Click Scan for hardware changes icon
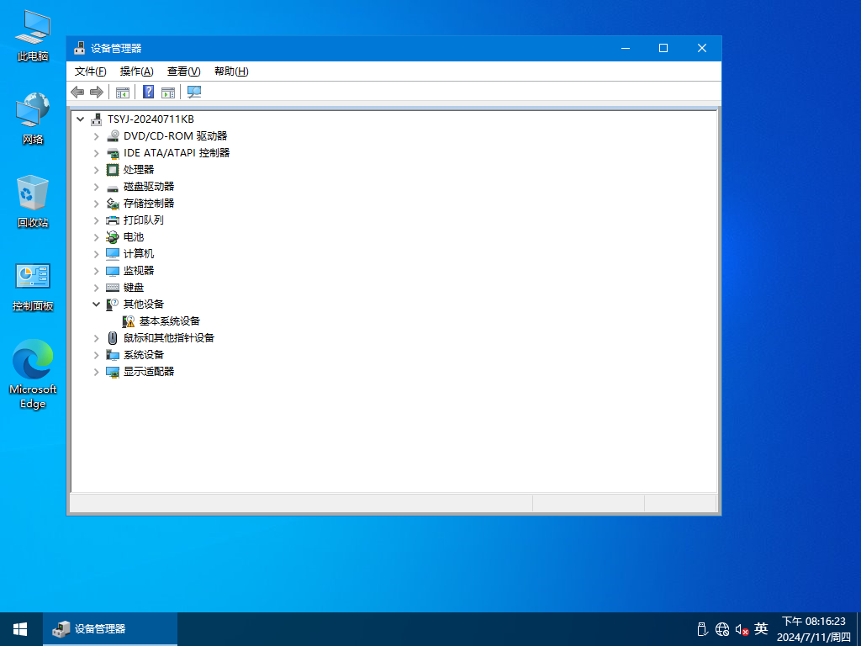Viewport: 861px width, 646px height. [x=193, y=92]
